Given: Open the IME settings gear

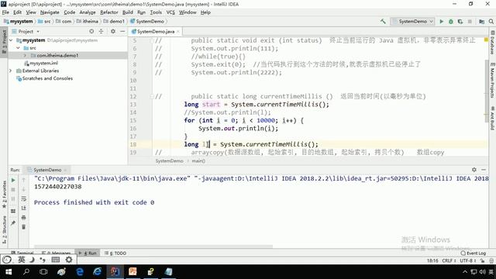Looking at the screenshot, I should point(69,260).
